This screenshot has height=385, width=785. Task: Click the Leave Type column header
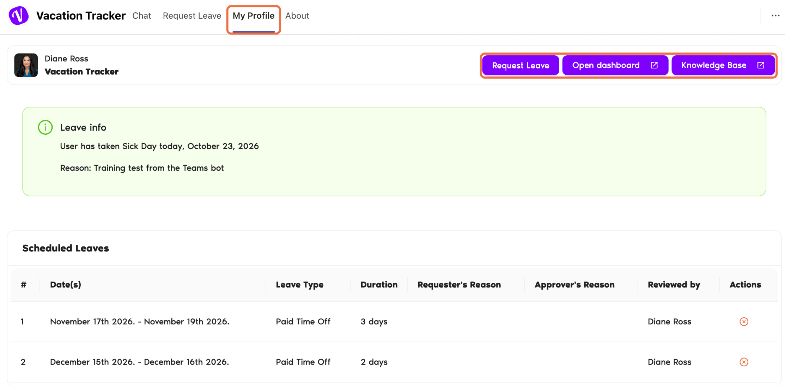[x=299, y=285]
